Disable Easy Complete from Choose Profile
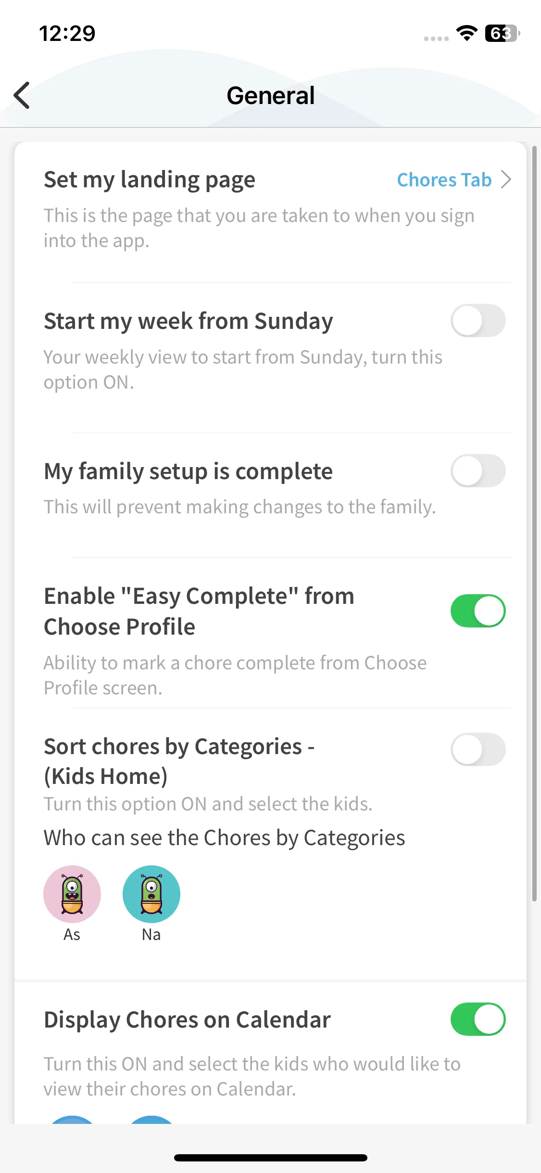The height and width of the screenshot is (1173, 541). pyautogui.click(x=478, y=611)
